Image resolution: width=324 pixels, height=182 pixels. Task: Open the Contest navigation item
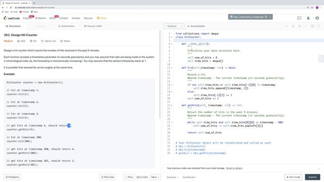(x=63, y=18)
